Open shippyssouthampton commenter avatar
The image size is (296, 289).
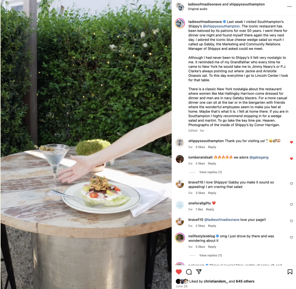tap(180, 142)
